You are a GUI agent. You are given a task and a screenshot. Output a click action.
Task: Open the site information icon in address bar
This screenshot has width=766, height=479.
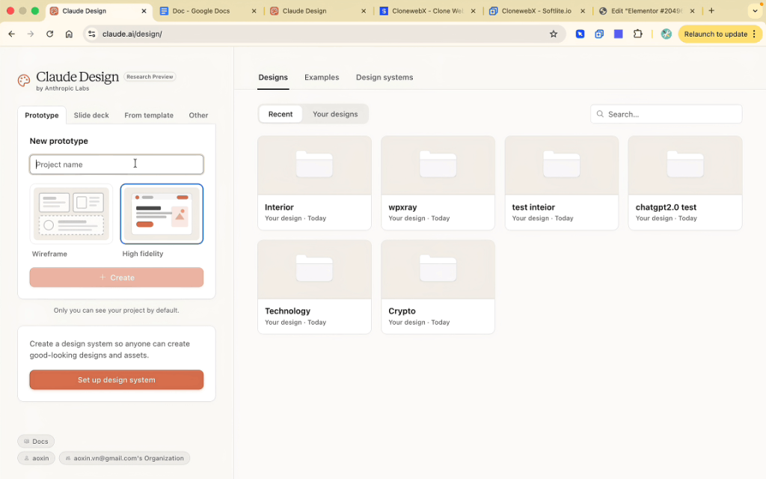92,34
